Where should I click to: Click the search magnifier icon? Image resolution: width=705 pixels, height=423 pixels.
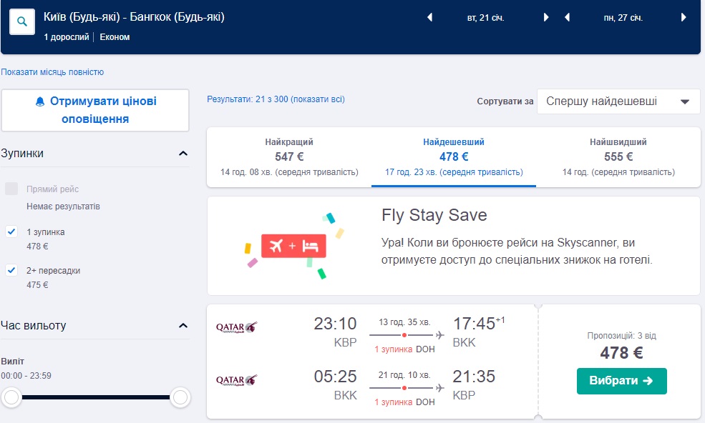(22, 22)
